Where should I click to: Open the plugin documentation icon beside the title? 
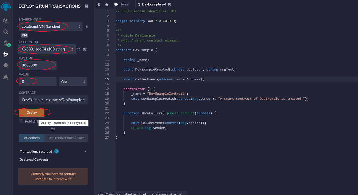point(86,6)
